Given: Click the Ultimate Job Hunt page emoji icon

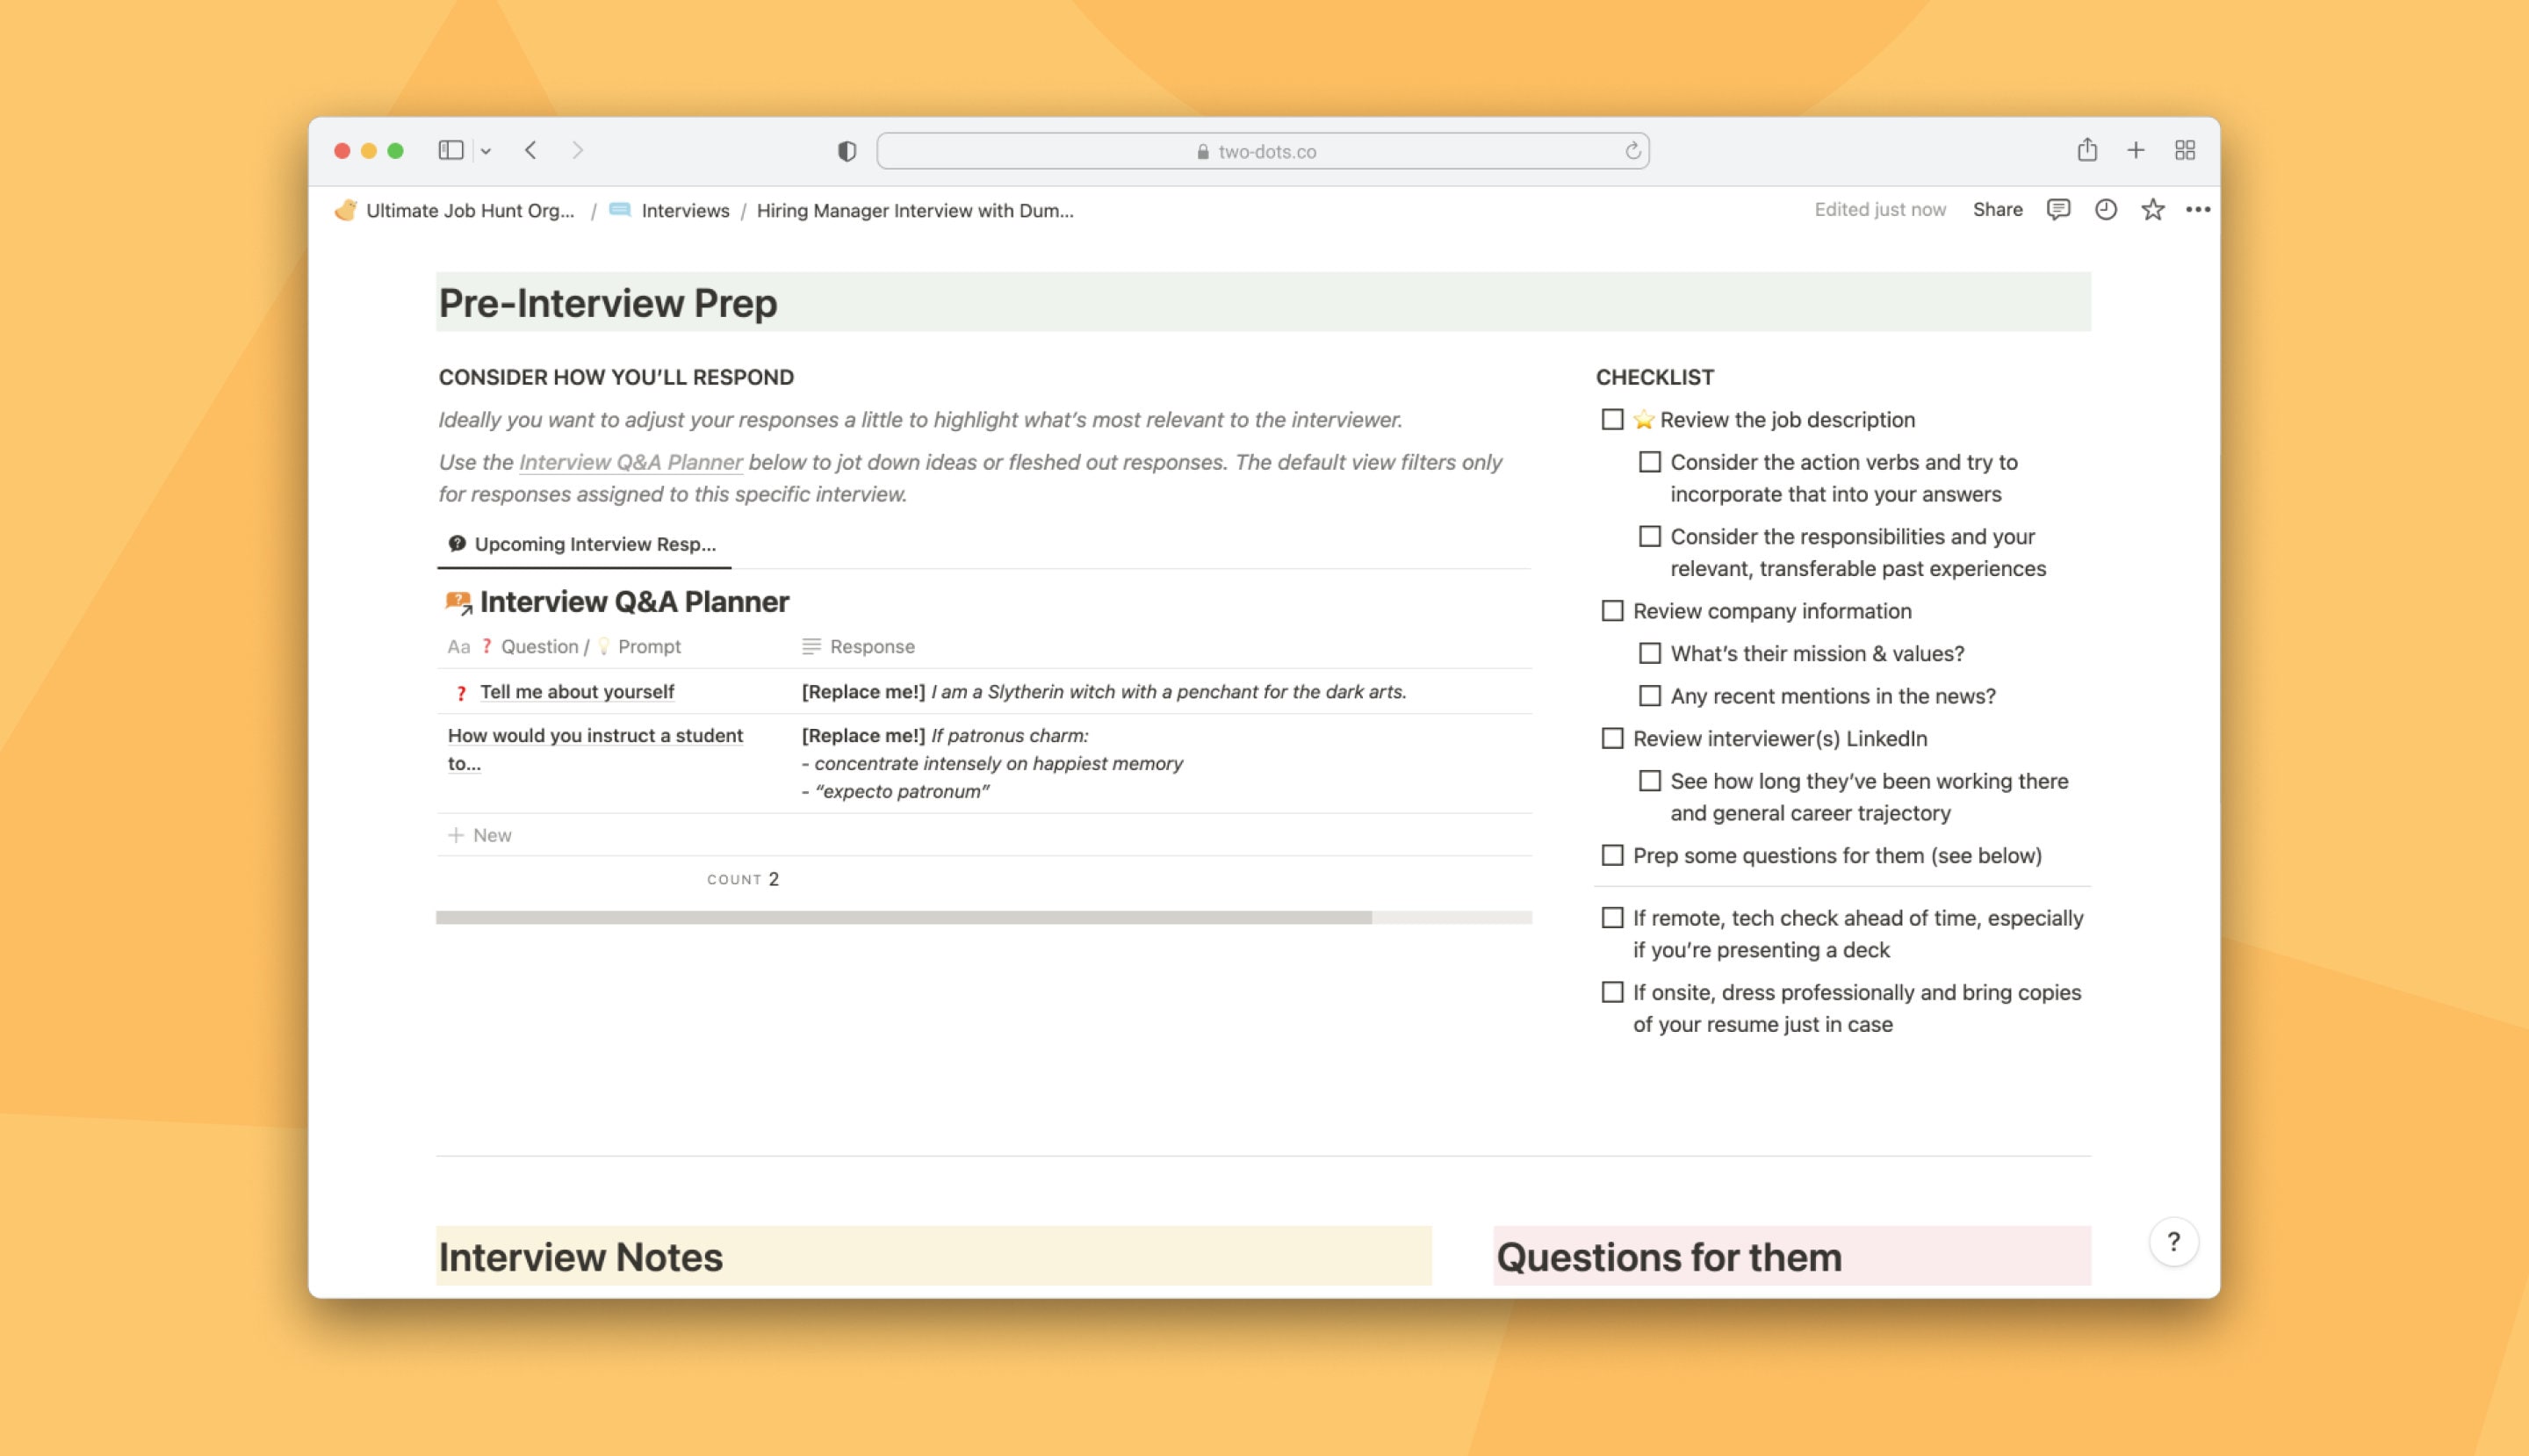Looking at the screenshot, I should pos(346,210).
